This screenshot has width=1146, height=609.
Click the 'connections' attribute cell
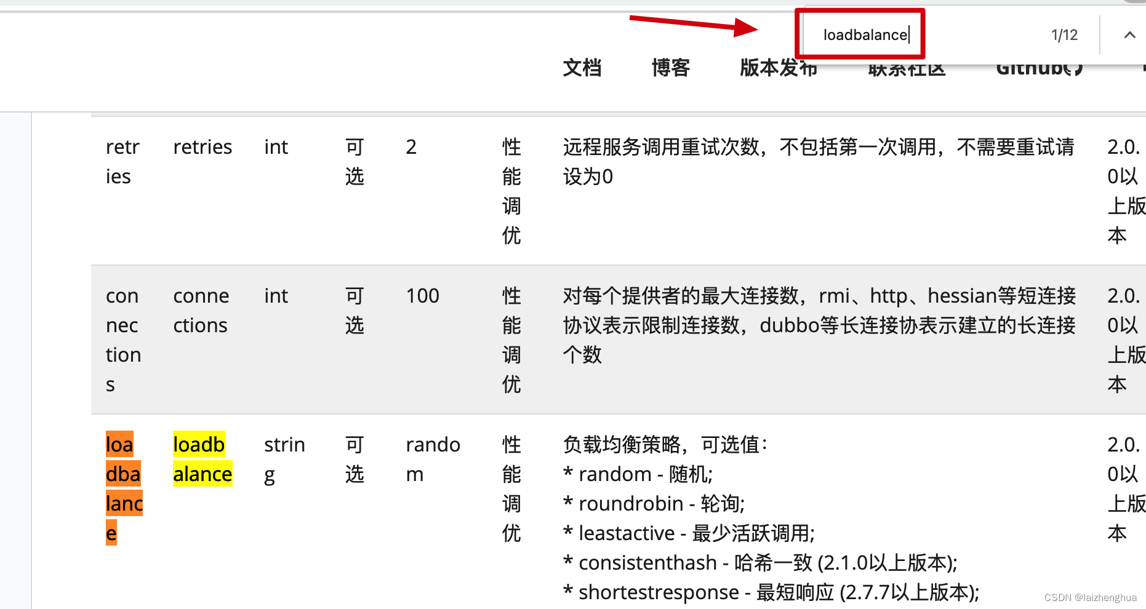point(201,311)
